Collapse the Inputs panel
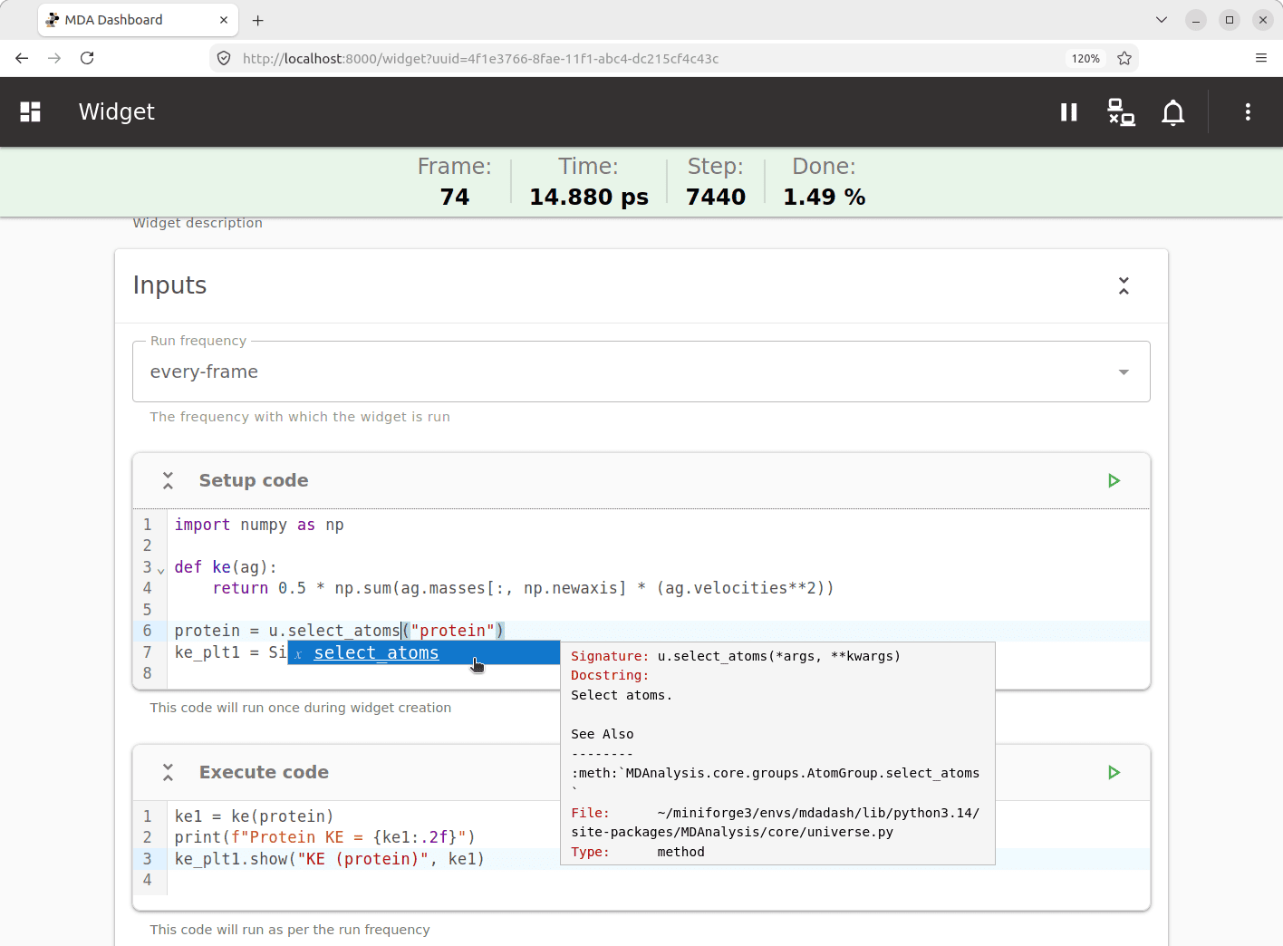 [x=1124, y=285]
